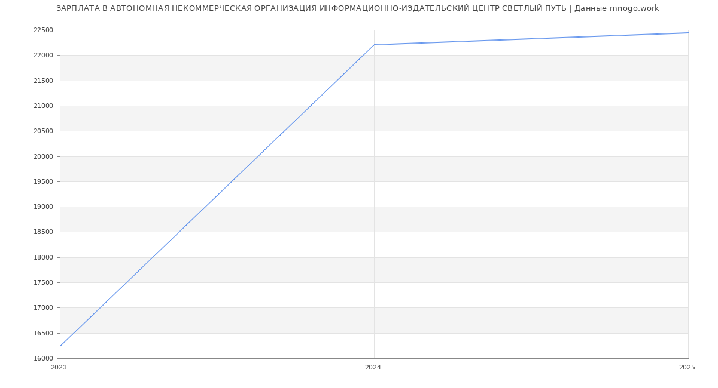The image size is (718, 388).
Task: Click the 20500 y-axis label
Action: point(43,131)
